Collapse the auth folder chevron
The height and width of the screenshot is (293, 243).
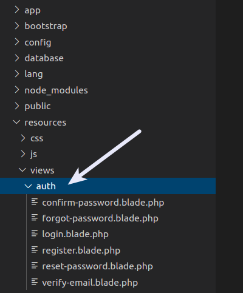point(28,186)
